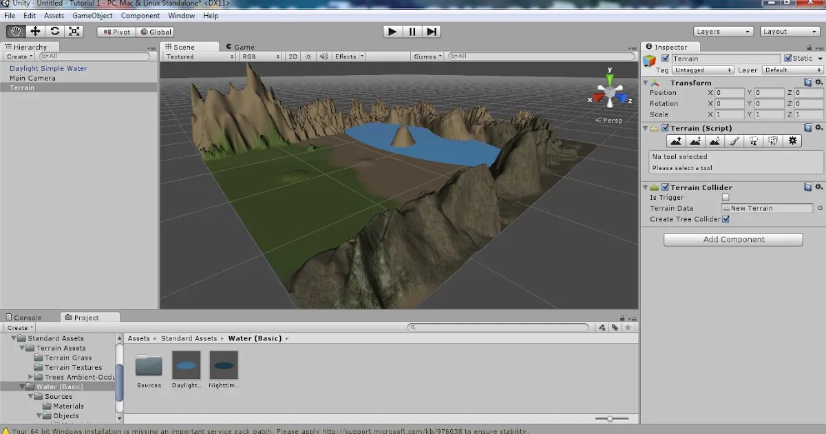Disable the Terrain Collider component checkbox
The image size is (826, 434).
(x=665, y=187)
